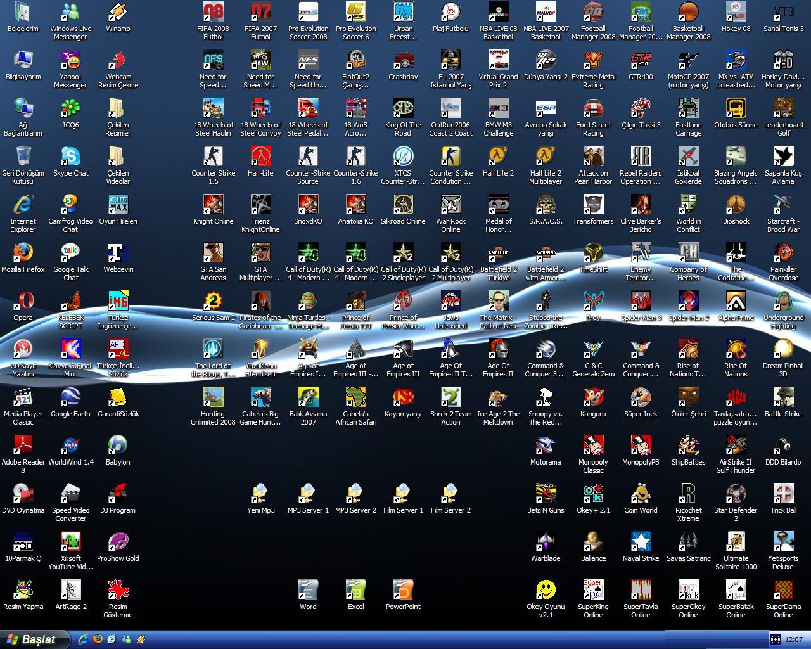Viewport: 811px width, 649px height.
Task: Open the Winamp desktop shortcut
Action: pos(118,13)
